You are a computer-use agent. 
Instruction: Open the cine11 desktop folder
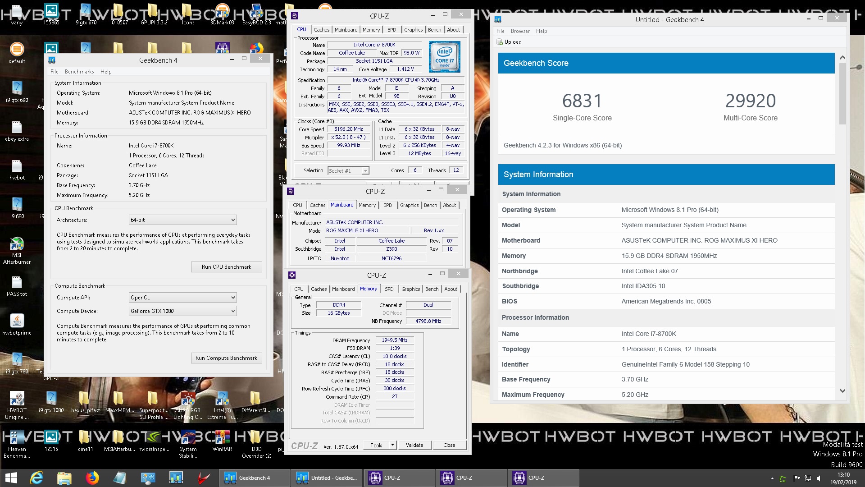pyautogui.click(x=85, y=441)
